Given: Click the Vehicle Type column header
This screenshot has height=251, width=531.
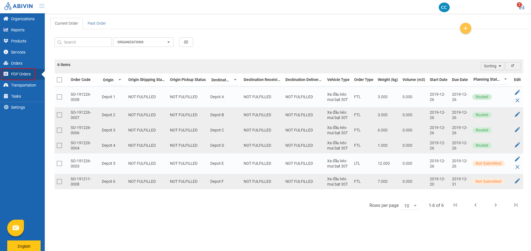Looking at the screenshot, I should coord(338,80).
